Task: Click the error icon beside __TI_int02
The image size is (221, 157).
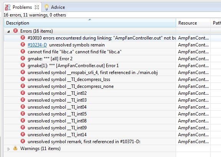Action: (x=23, y=93)
